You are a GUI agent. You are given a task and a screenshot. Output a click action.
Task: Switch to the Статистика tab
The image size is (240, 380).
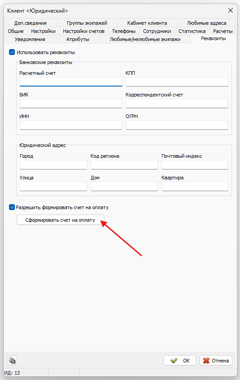click(192, 31)
